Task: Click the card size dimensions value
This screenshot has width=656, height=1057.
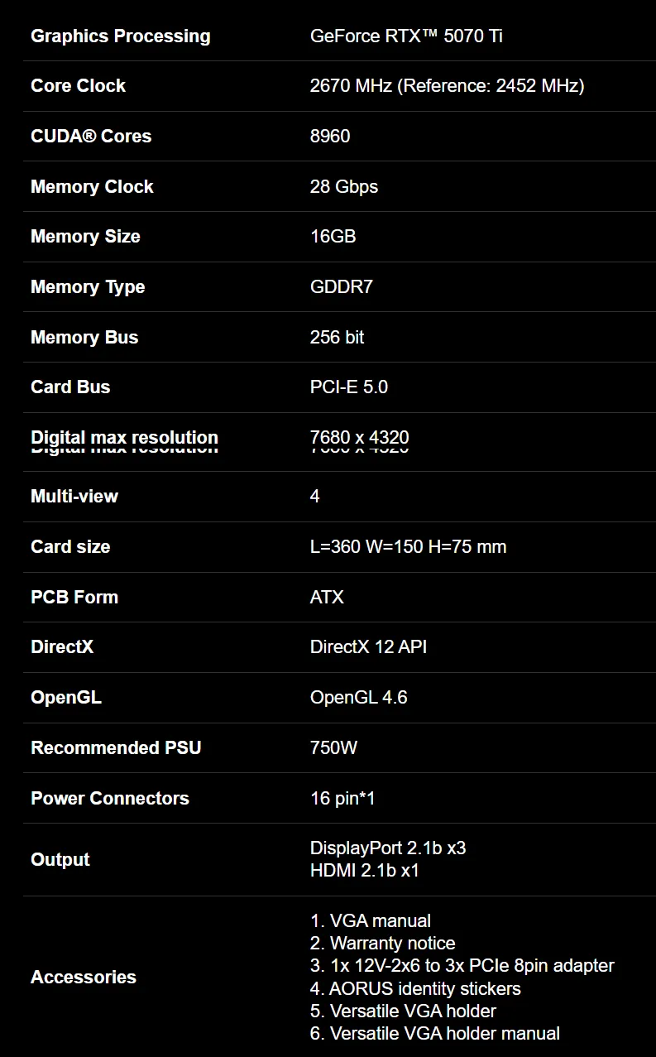Action: [408, 547]
